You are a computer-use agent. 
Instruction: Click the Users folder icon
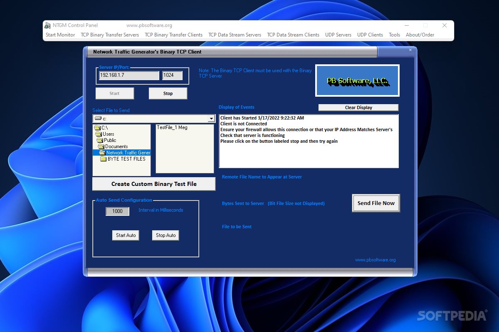click(x=99, y=134)
